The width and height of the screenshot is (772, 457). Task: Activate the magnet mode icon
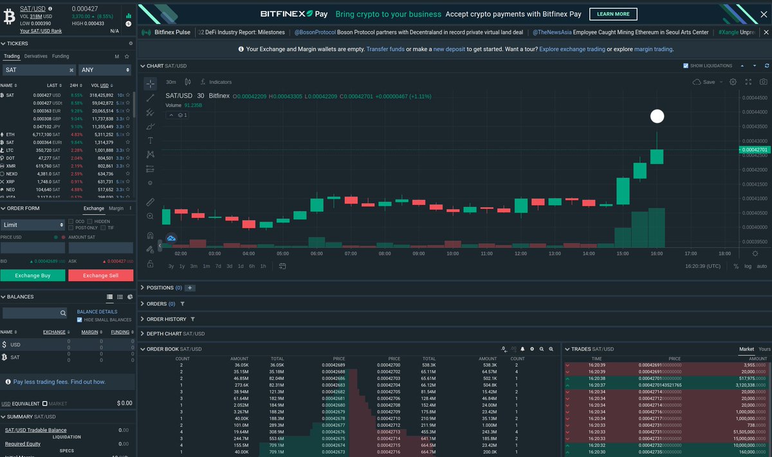click(150, 235)
